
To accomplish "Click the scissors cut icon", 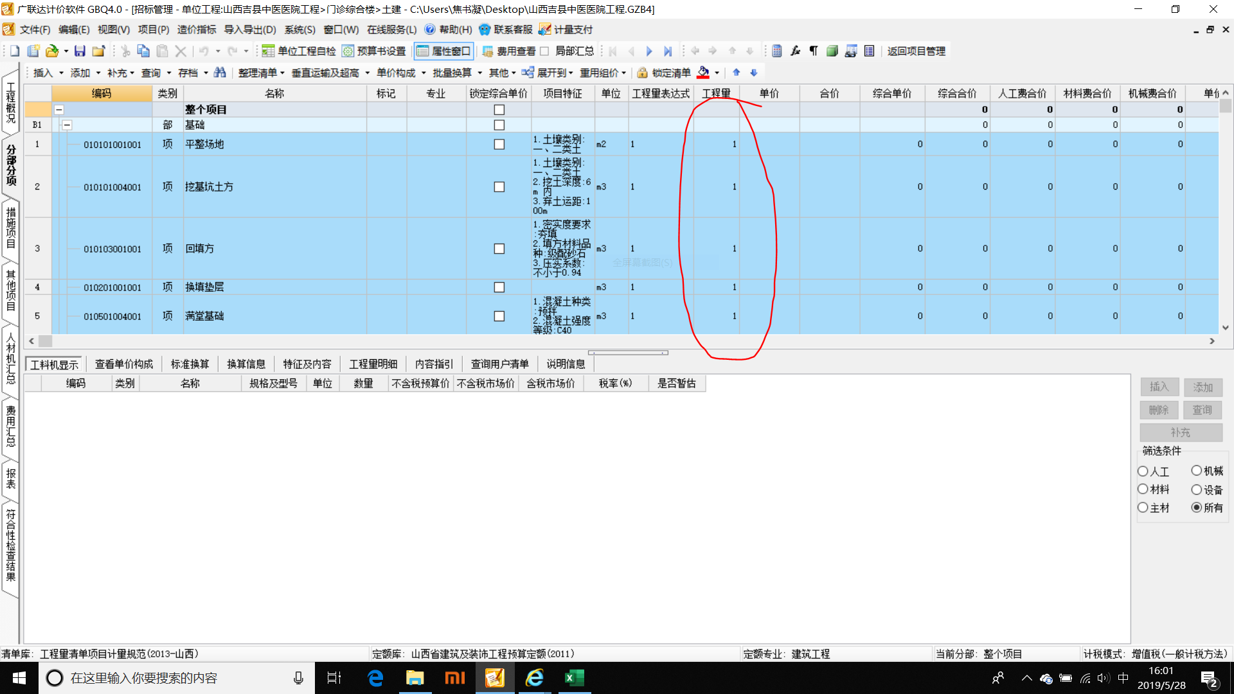I will tap(126, 51).
